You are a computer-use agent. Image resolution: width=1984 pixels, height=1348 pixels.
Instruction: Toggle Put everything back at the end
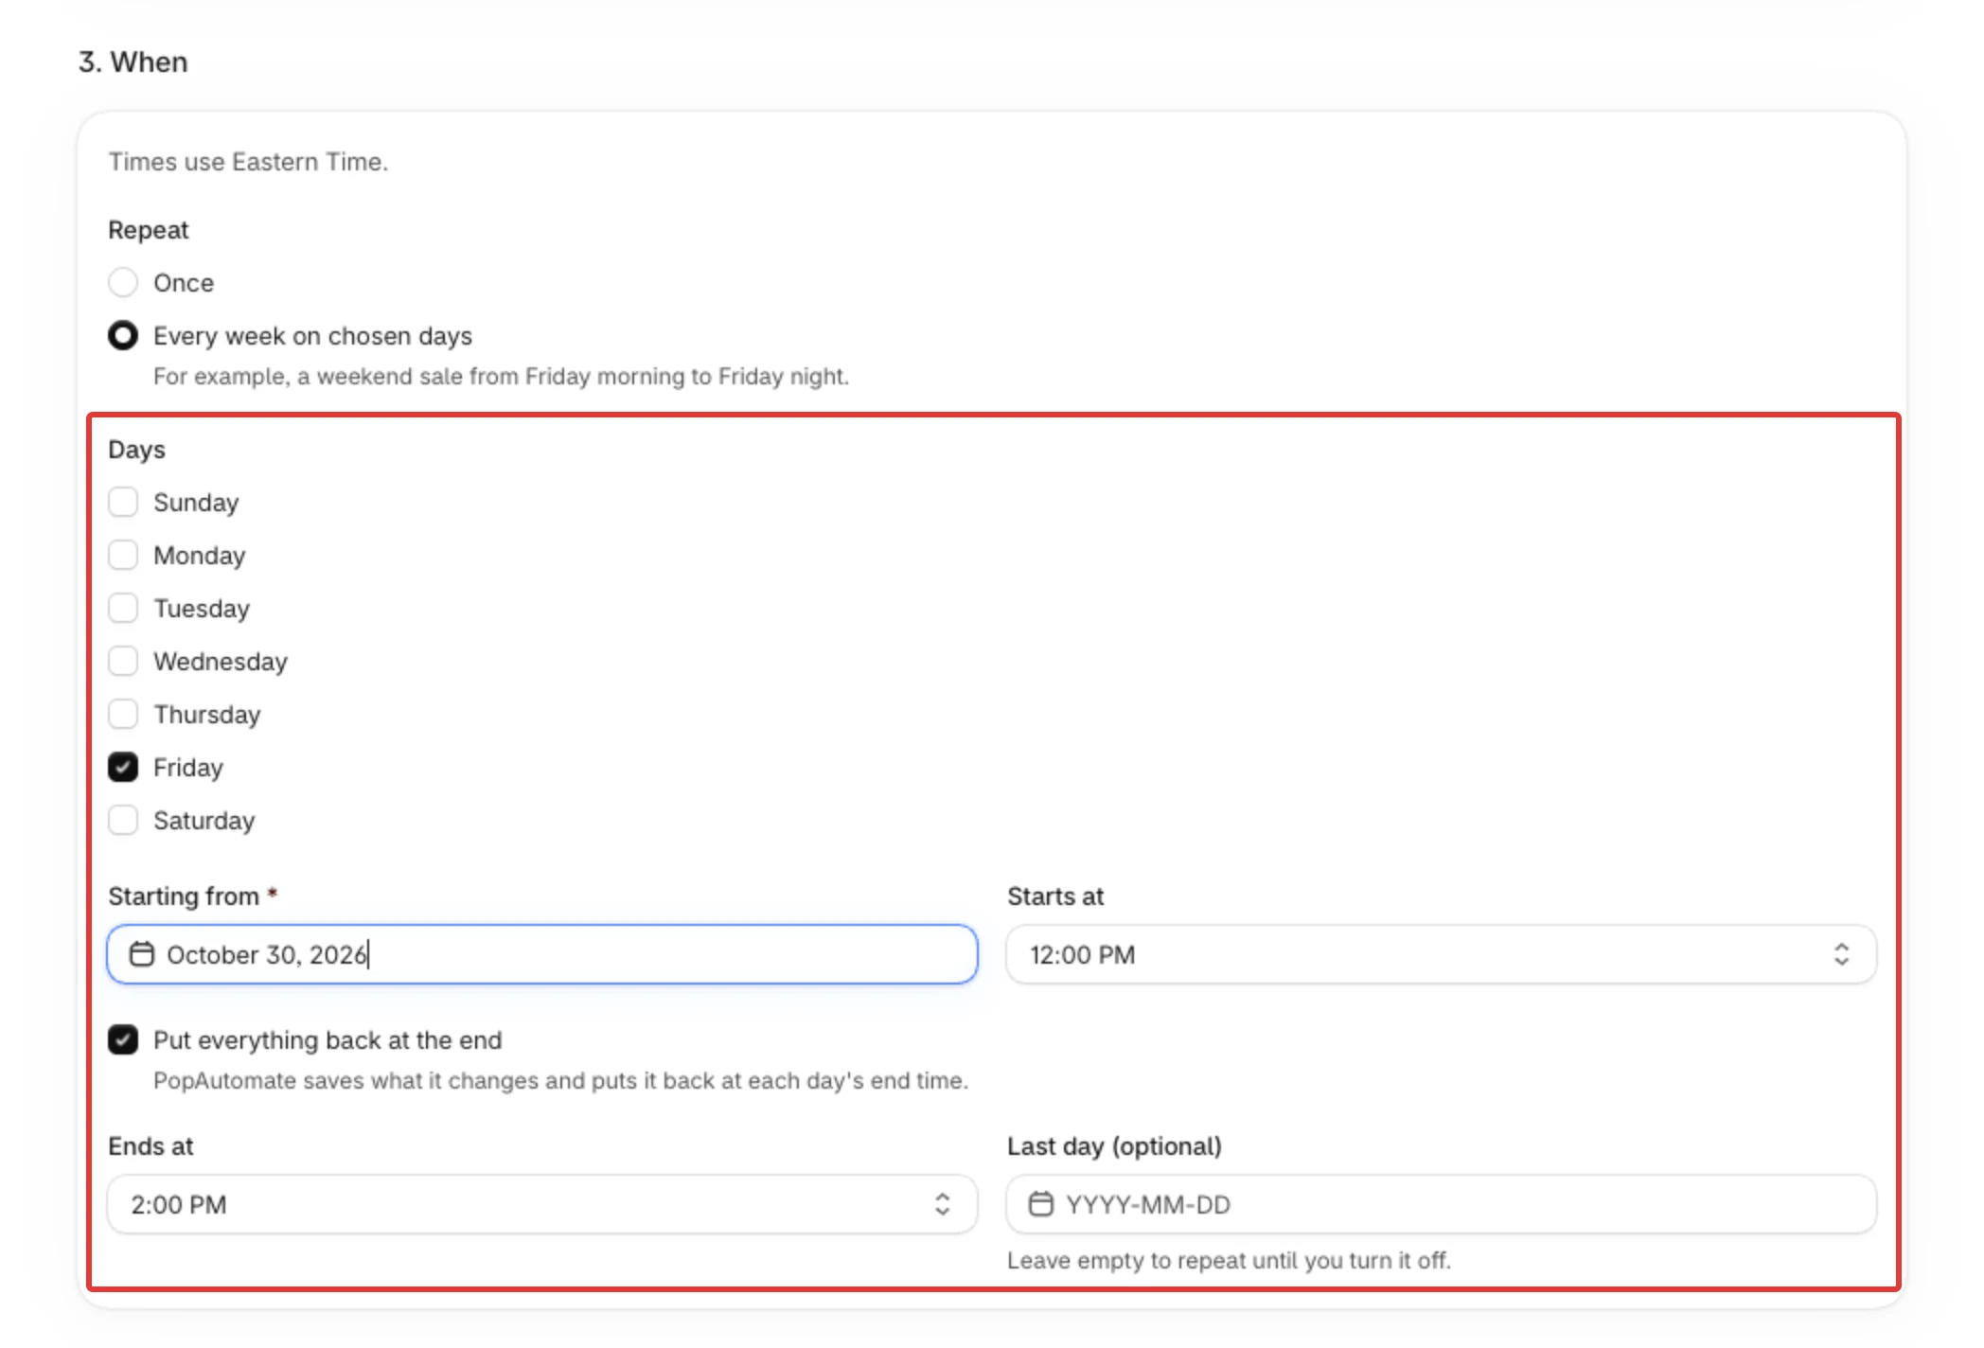click(123, 1039)
